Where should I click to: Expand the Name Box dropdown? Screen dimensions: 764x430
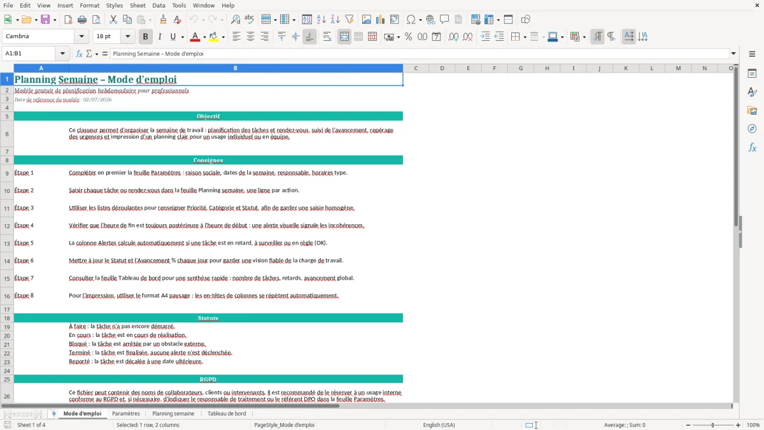(63, 54)
